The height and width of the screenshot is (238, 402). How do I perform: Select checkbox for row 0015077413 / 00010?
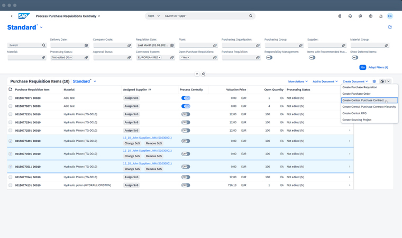11,186
